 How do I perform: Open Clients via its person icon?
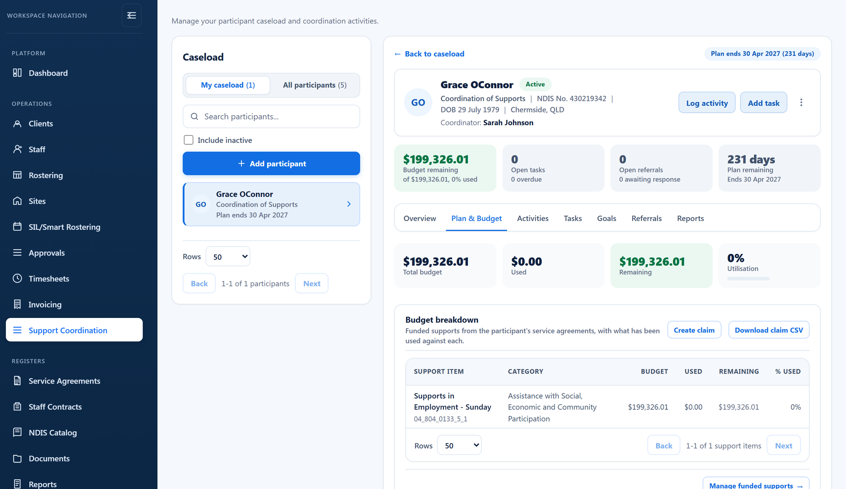(17, 123)
